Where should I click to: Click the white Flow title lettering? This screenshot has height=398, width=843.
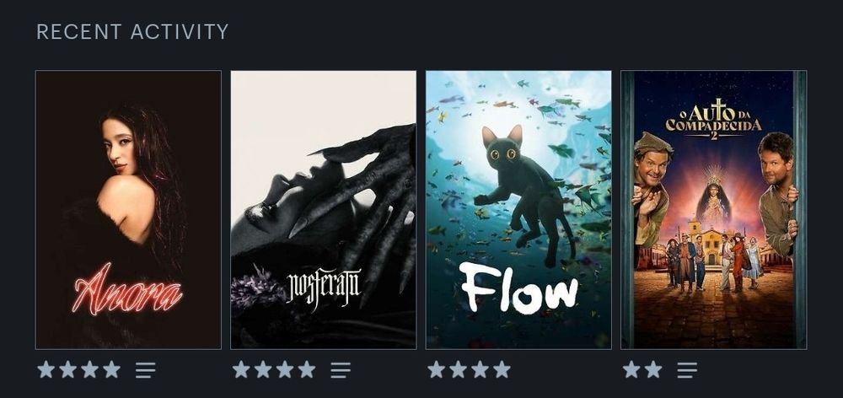click(x=518, y=287)
